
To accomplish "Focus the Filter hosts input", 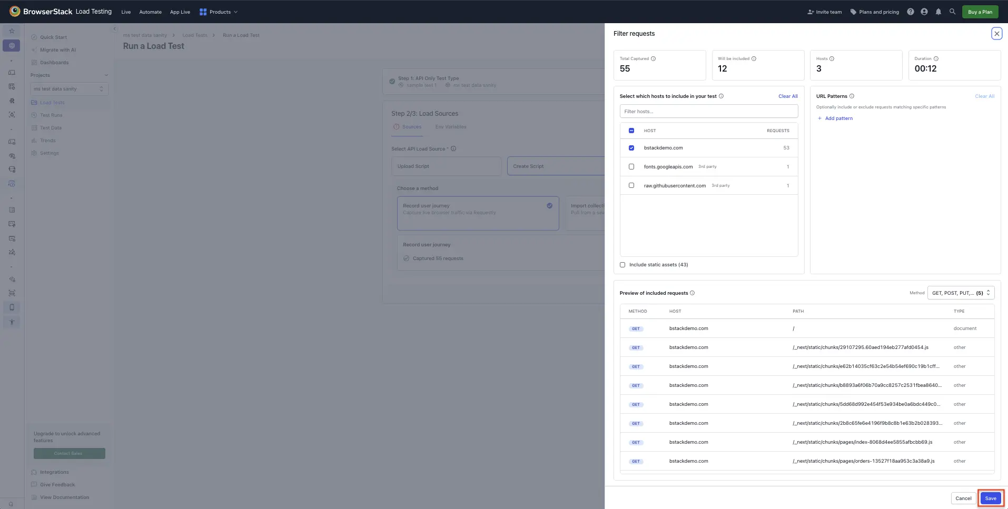I will [708, 112].
